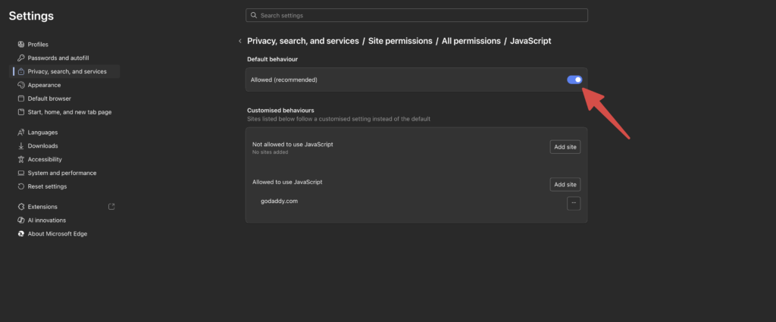This screenshot has height=322, width=776.
Task: Open Privacy, search, and services settings
Action: (67, 72)
